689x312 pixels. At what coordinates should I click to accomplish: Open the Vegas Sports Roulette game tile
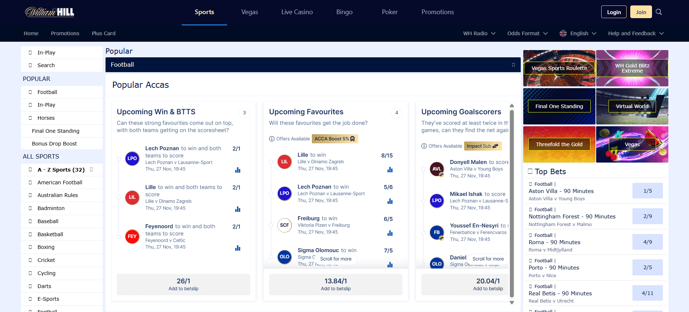coord(559,68)
